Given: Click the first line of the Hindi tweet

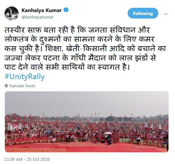Looking at the screenshot, I should point(77,30).
